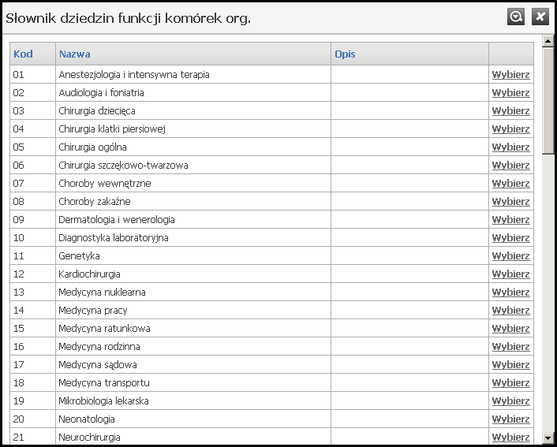Sort by the Kod column header
557x447 pixels.
point(24,54)
